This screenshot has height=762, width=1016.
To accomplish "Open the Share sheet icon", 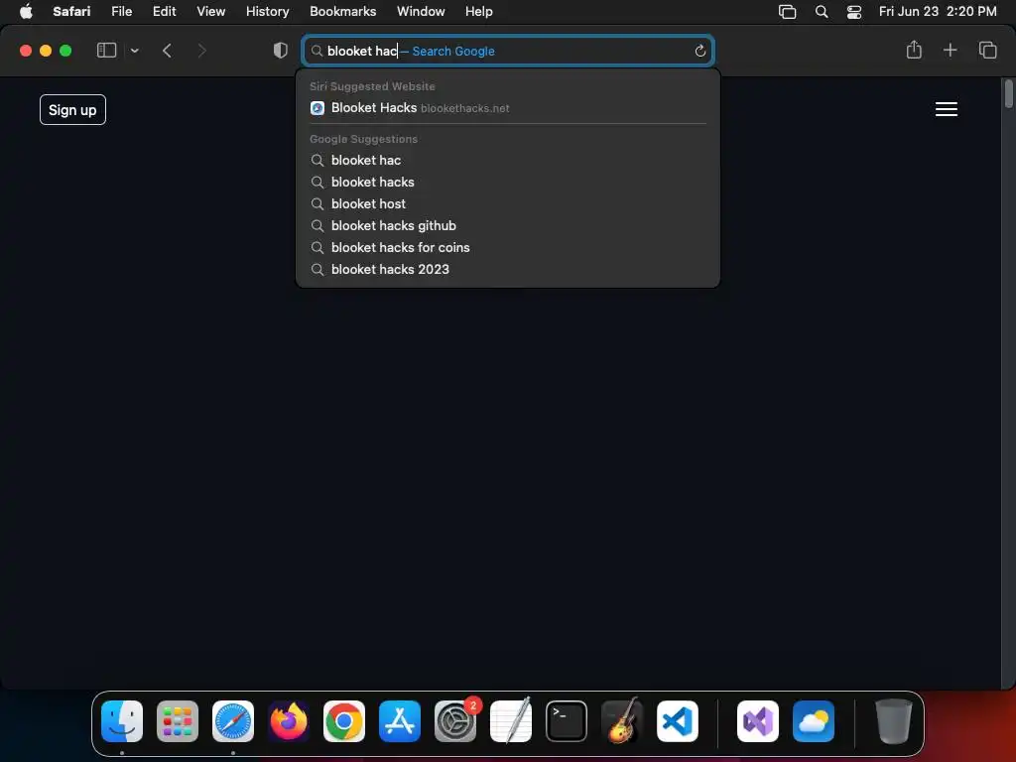I will (x=914, y=50).
